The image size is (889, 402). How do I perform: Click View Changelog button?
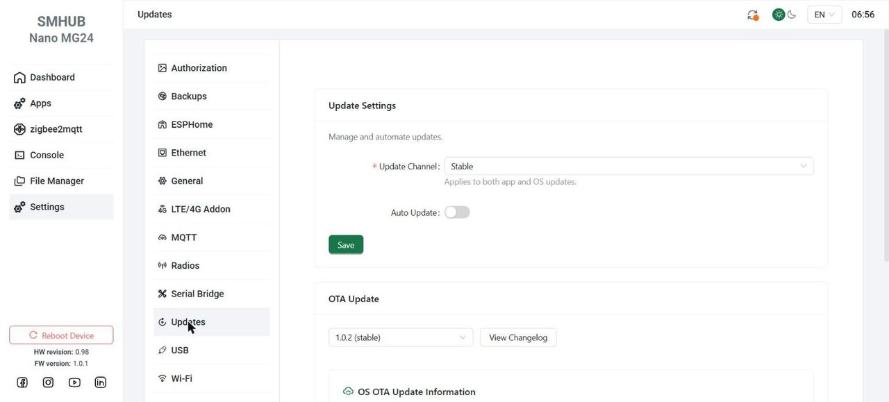coord(518,337)
